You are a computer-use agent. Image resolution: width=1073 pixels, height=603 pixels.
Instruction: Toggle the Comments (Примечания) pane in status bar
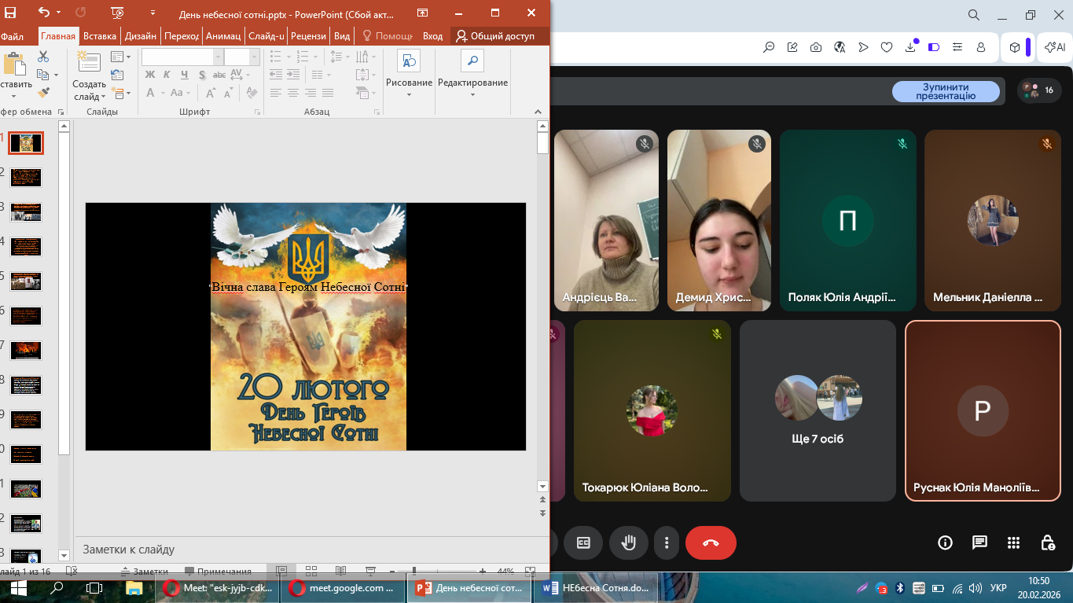[218, 572]
